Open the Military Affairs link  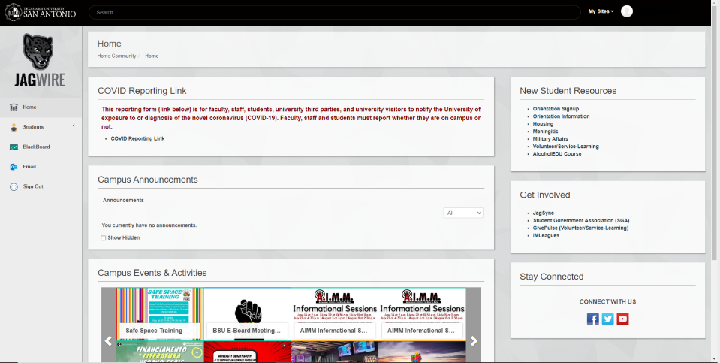click(x=550, y=139)
